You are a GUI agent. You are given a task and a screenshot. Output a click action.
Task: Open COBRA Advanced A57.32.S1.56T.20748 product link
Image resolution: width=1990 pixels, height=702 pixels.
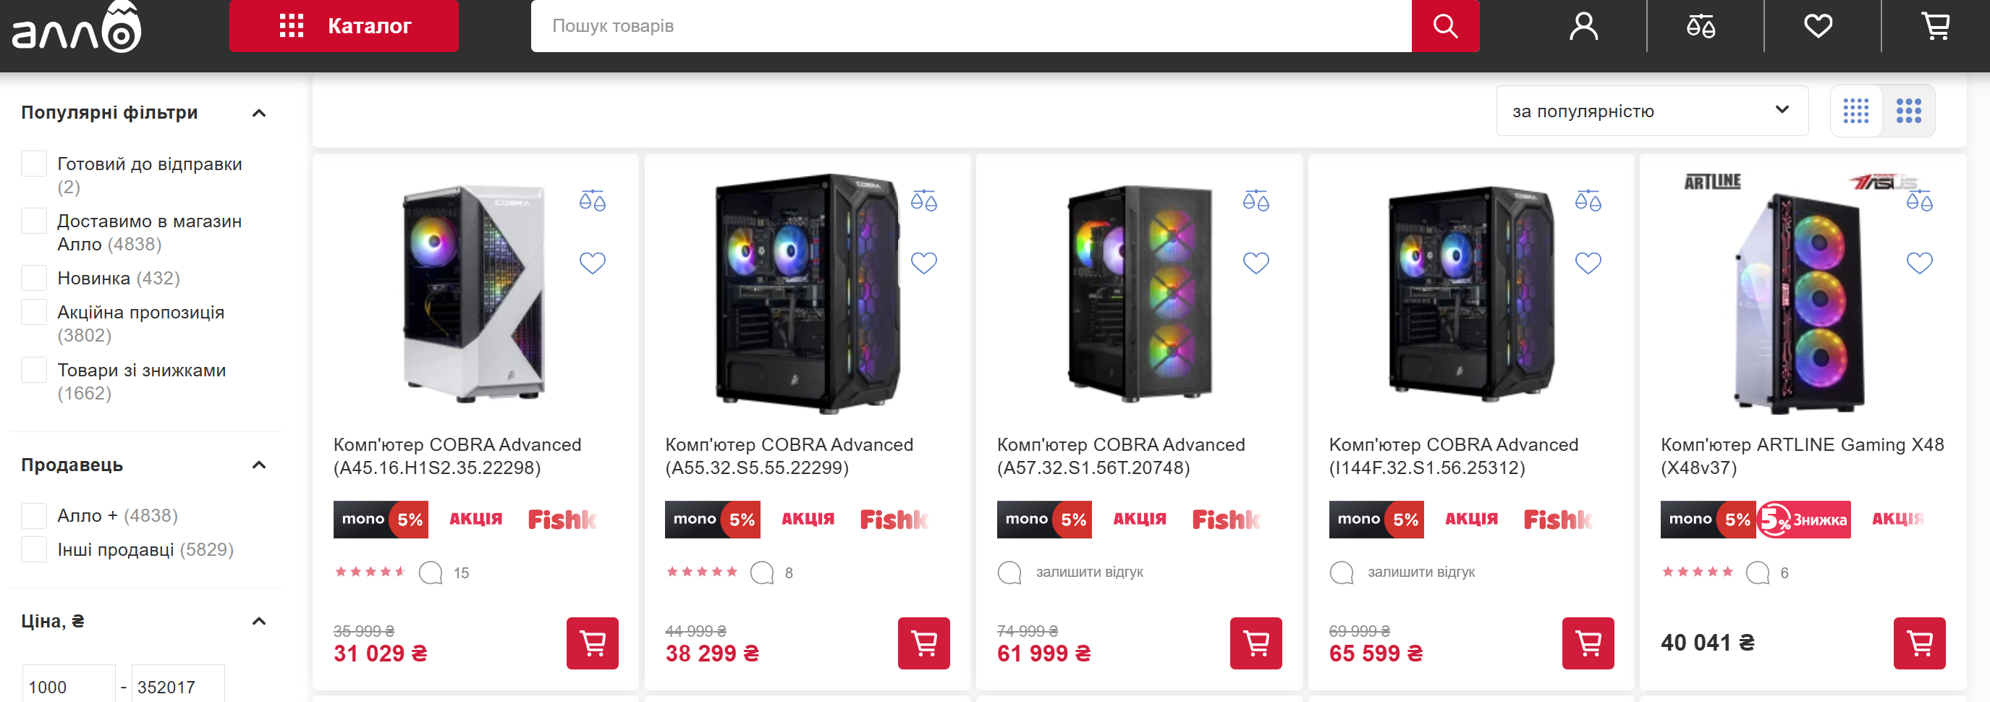click(1120, 456)
